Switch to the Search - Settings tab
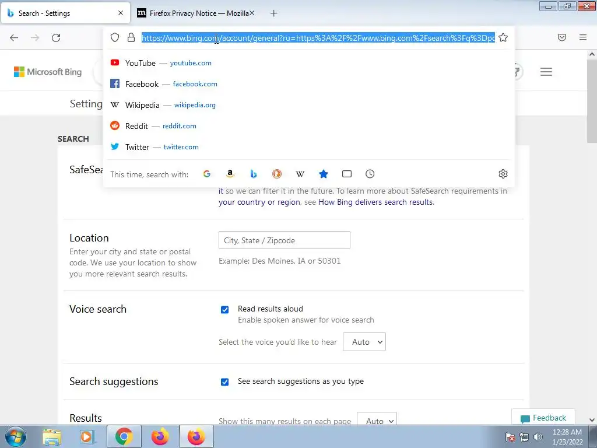 coord(65,13)
